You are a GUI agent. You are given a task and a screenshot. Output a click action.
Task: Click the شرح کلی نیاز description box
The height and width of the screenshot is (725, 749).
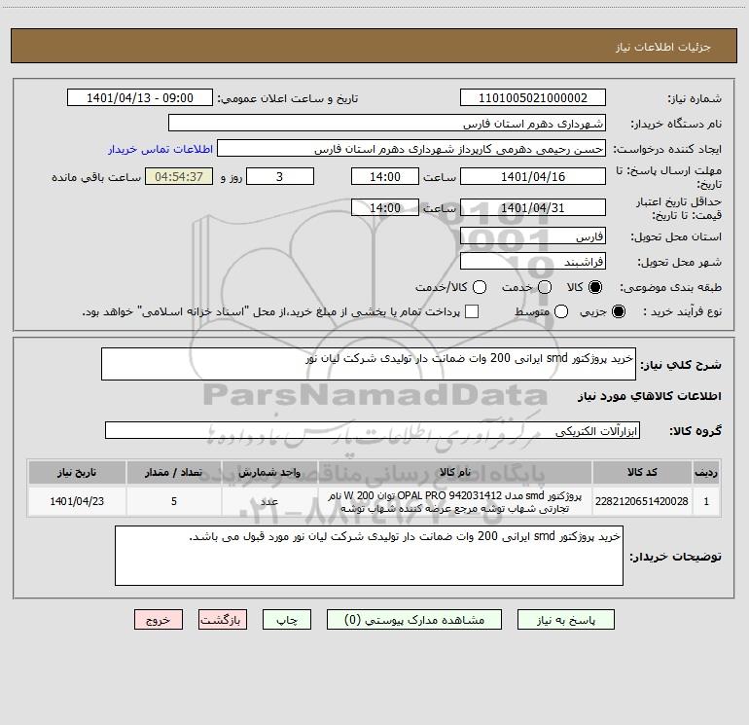coord(369,364)
